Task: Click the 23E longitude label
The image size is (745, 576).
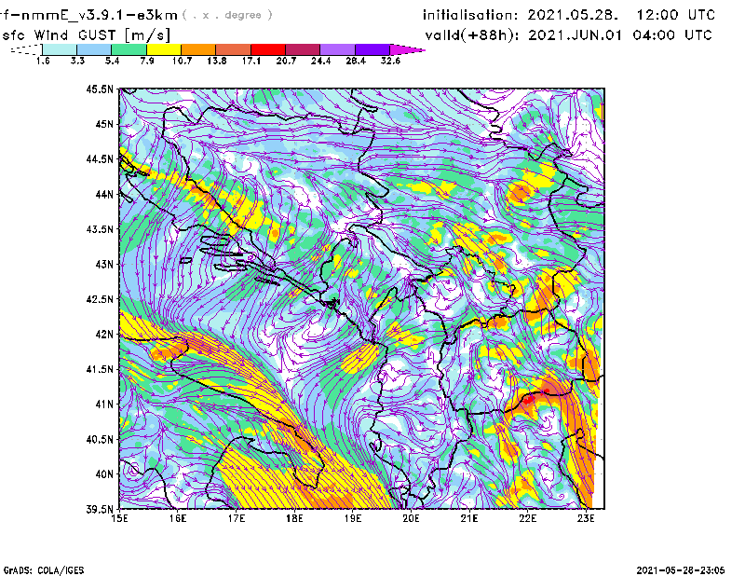Action: (x=586, y=518)
